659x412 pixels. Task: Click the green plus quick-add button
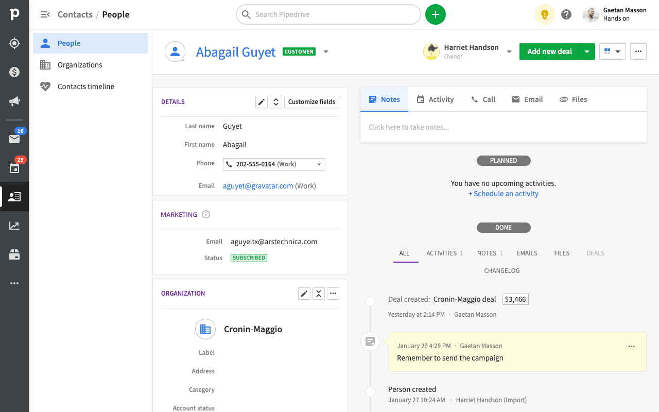pyautogui.click(x=435, y=14)
